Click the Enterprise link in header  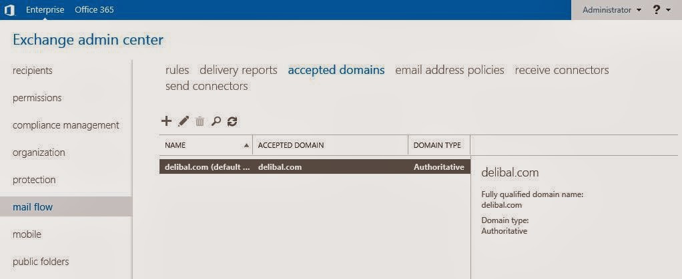(45, 10)
